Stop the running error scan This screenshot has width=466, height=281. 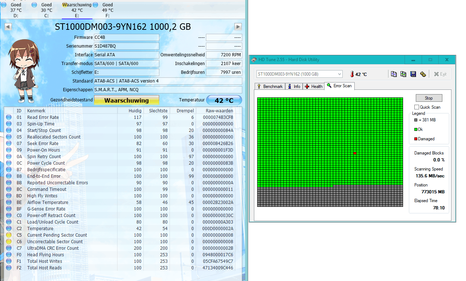click(429, 98)
